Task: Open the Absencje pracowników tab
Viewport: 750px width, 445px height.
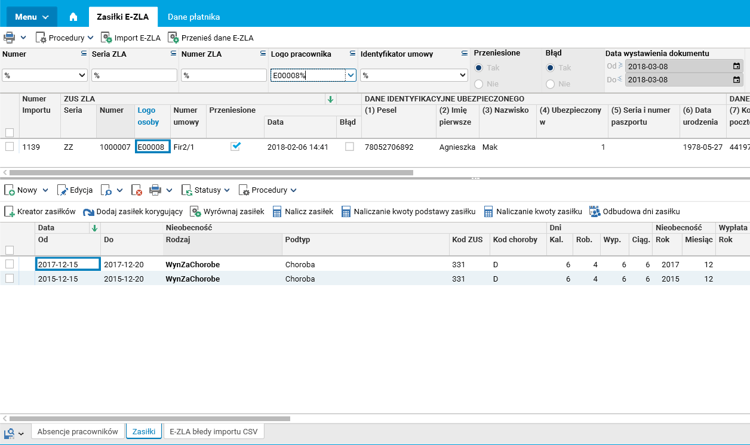Action: click(78, 431)
